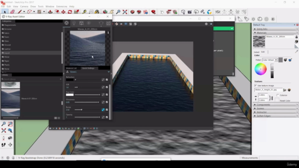Click the Refraction black color swatch
Viewport: 299px width, 168px height.
pos(70,80)
